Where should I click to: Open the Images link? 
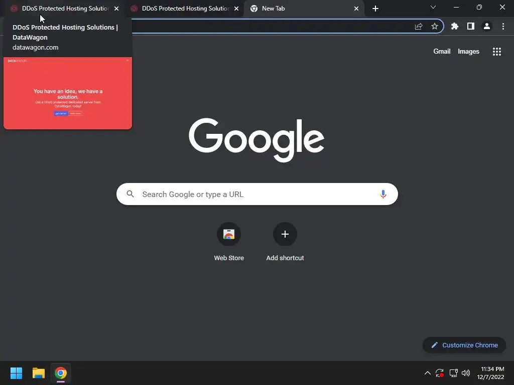[468, 52]
